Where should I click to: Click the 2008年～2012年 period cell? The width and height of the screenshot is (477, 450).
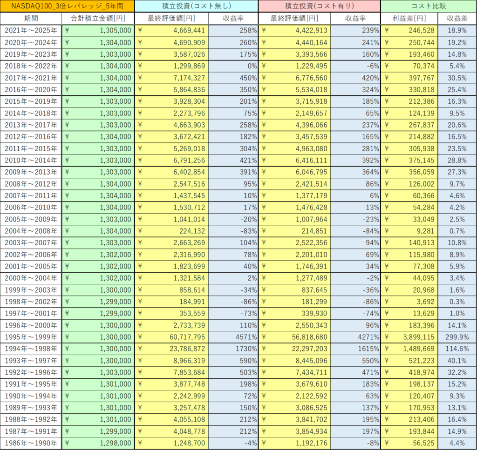(31, 184)
